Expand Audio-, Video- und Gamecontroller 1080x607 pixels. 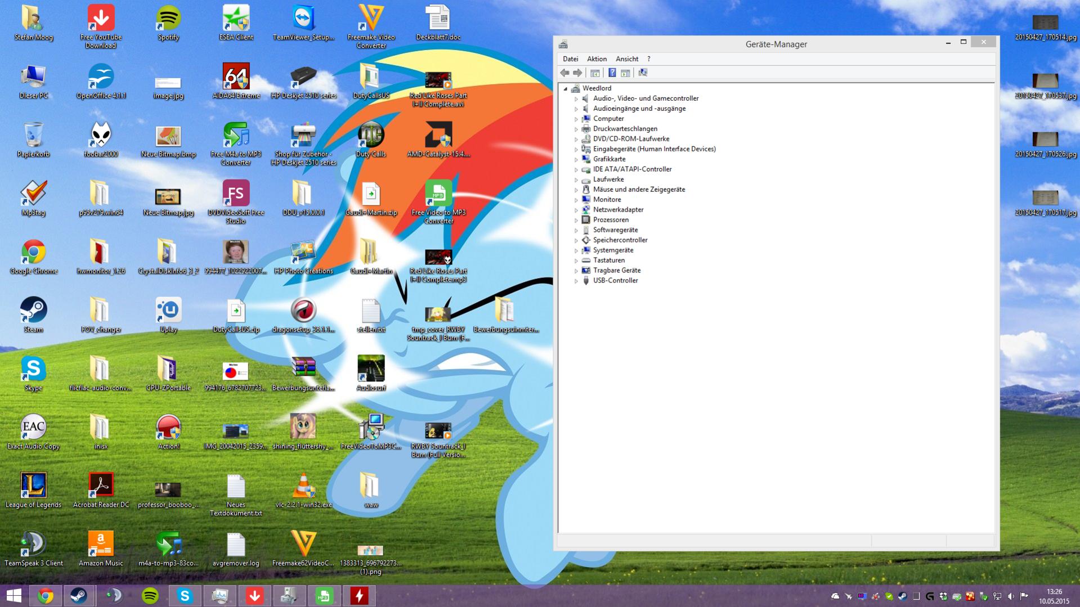pos(576,99)
